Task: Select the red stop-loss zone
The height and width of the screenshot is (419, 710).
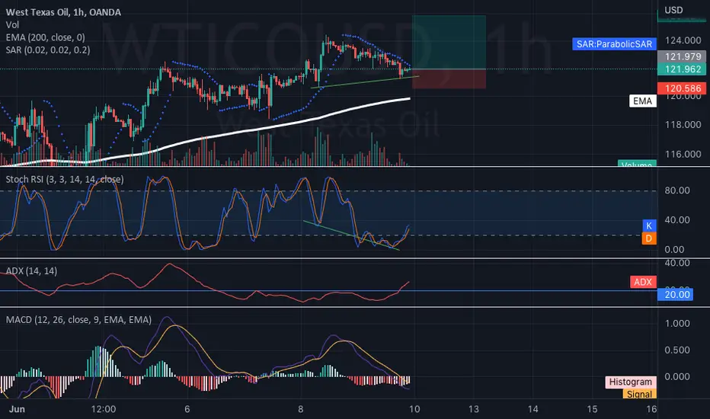Action: pos(449,78)
